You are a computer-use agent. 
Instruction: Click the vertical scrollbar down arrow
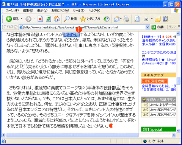(178, 131)
